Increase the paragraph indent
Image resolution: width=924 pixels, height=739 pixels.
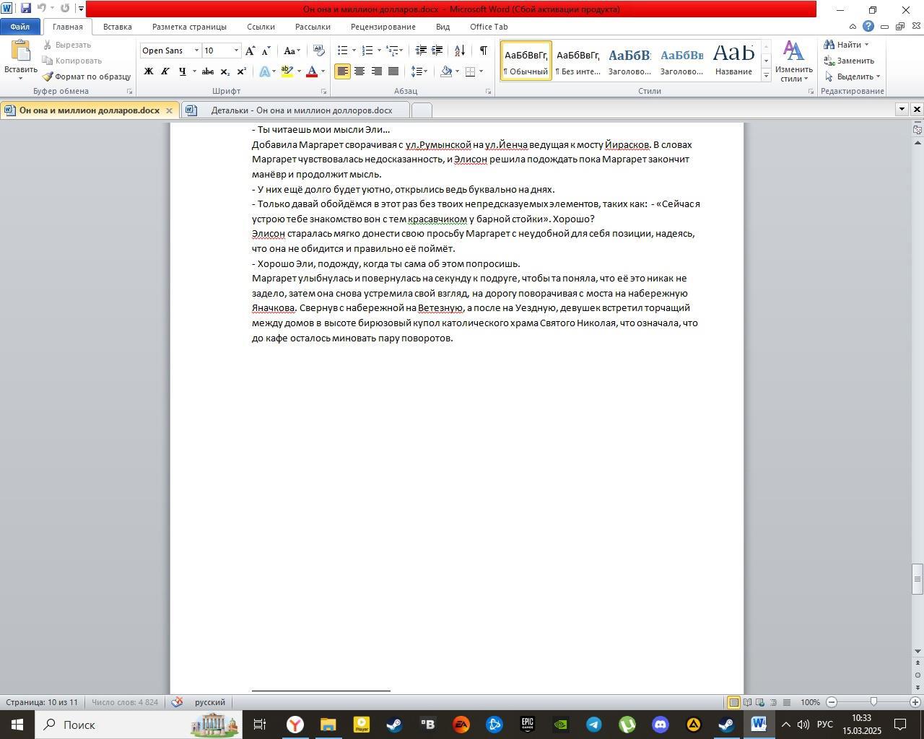pyautogui.click(x=437, y=51)
